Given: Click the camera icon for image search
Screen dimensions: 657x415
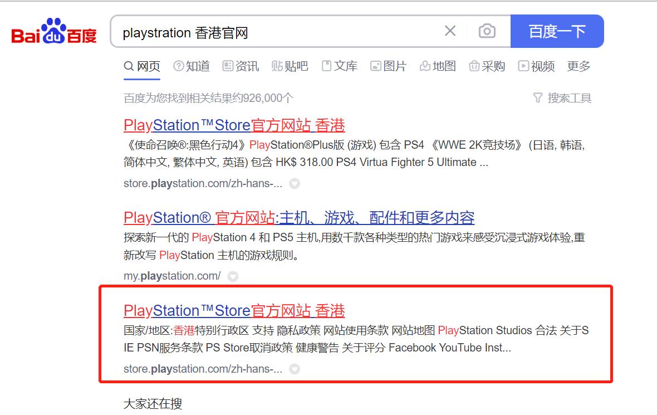Looking at the screenshot, I should tap(487, 31).
